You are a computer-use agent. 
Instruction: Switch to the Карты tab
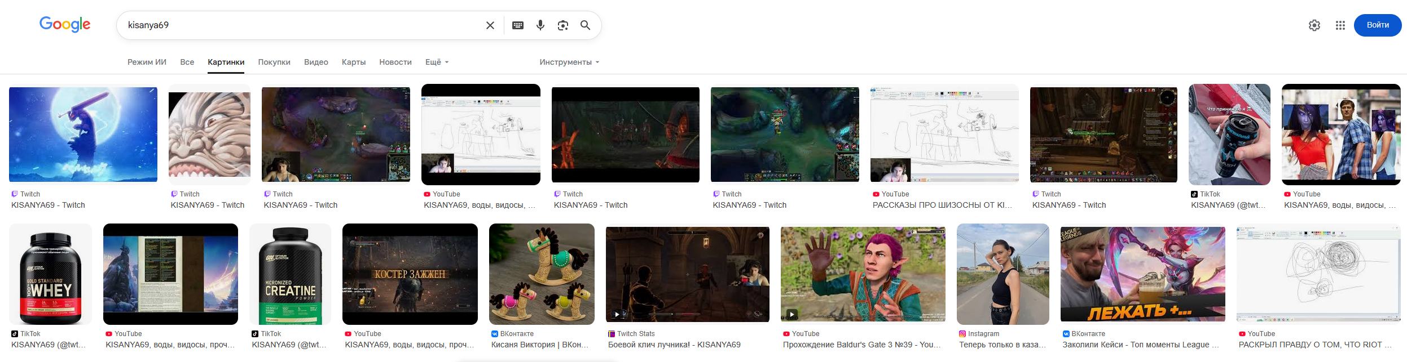(354, 62)
